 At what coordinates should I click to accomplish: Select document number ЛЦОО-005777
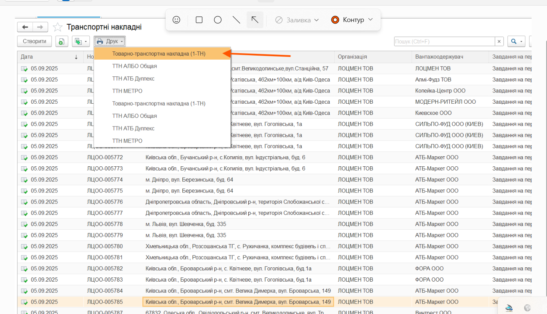click(105, 213)
